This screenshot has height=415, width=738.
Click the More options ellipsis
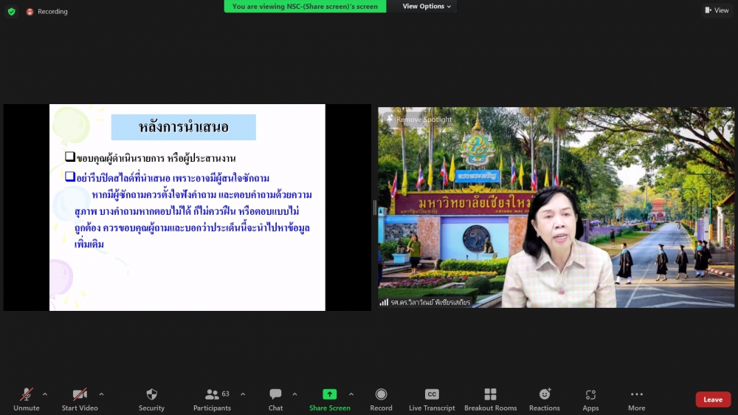coord(636,399)
